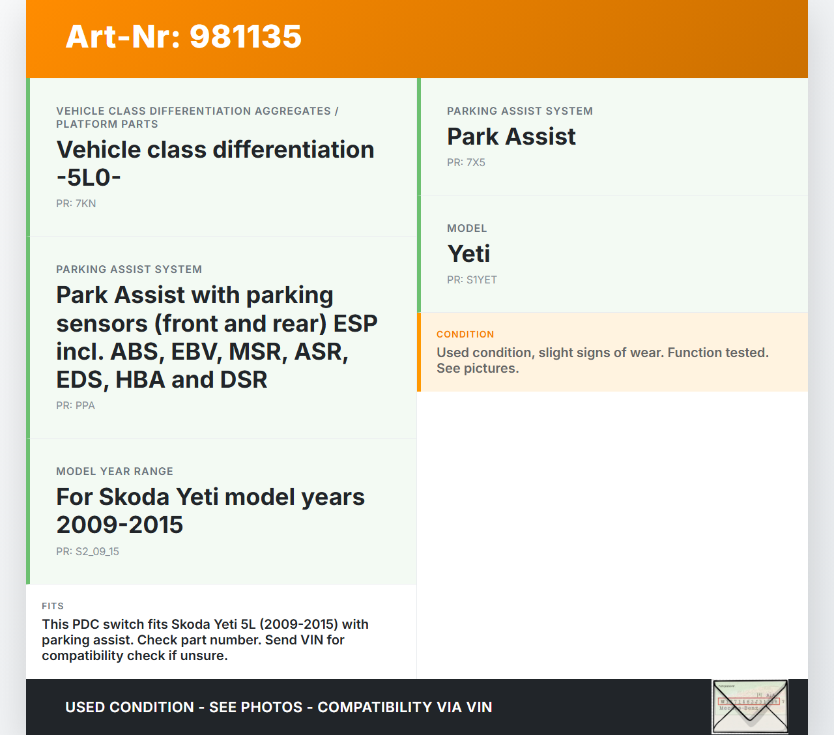Viewport: 834px width, 735px height.
Task: Click the MODEL category label
Action: pos(467,228)
